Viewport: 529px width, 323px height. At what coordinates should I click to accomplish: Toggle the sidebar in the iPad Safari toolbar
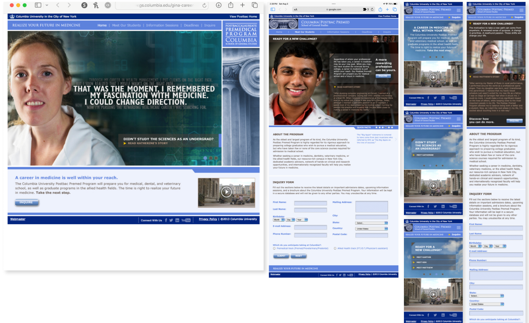pos(273,9)
